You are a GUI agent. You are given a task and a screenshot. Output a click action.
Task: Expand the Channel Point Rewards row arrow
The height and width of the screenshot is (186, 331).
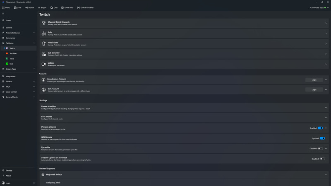point(326,23)
